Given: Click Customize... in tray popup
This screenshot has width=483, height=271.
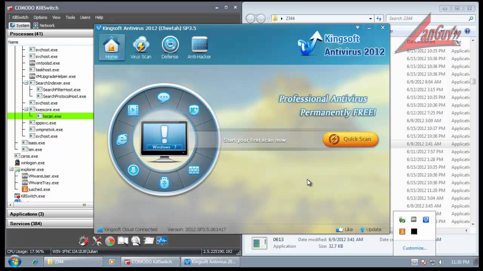Looking at the screenshot, I should coord(414,248).
